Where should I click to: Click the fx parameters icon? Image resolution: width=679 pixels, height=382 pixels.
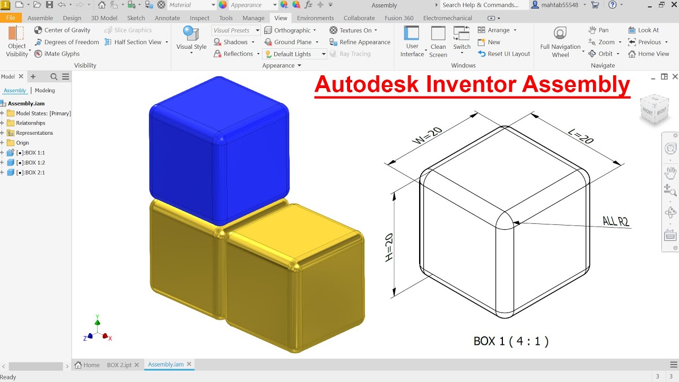point(308,5)
